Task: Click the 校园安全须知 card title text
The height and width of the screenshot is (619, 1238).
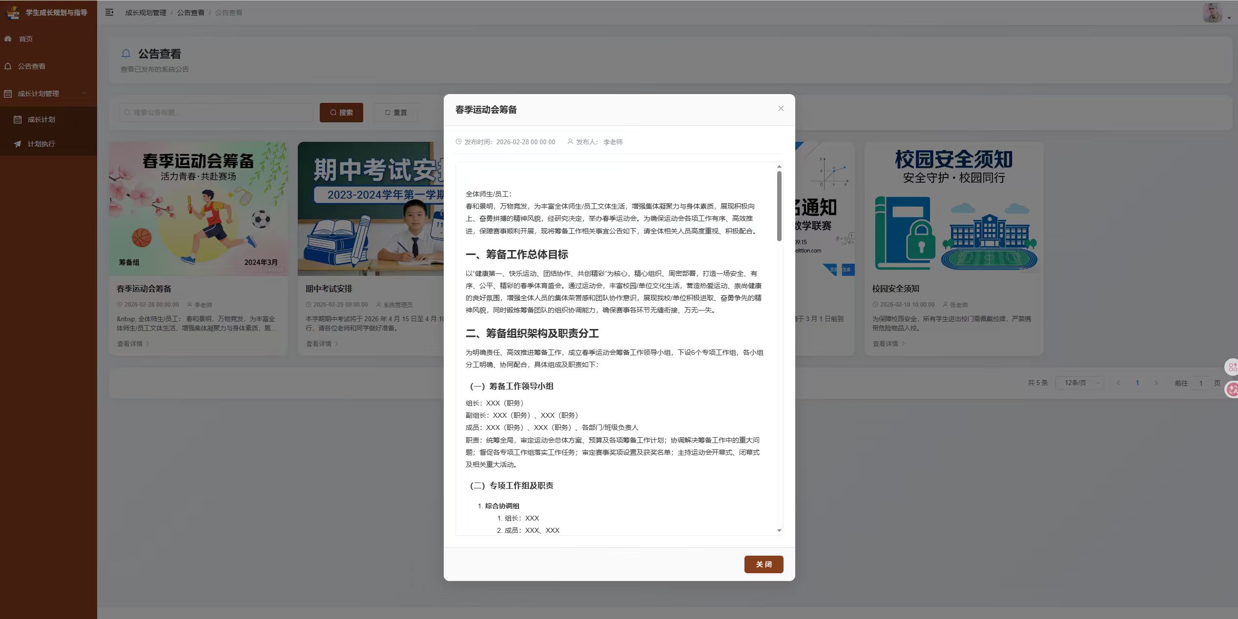Action: click(x=896, y=289)
